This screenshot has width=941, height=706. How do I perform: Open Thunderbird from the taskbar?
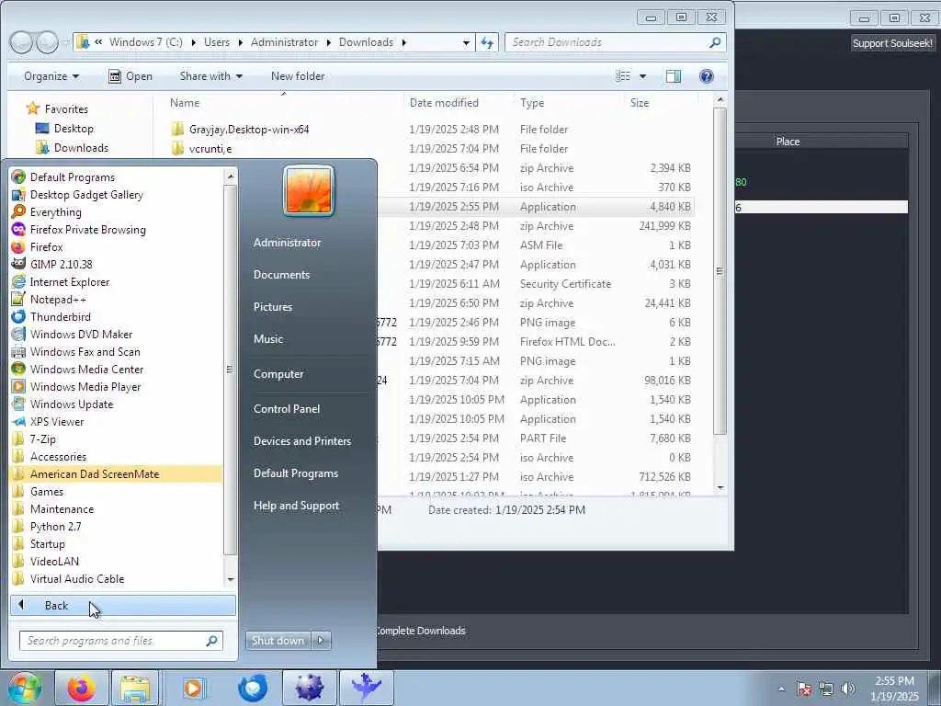click(253, 688)
